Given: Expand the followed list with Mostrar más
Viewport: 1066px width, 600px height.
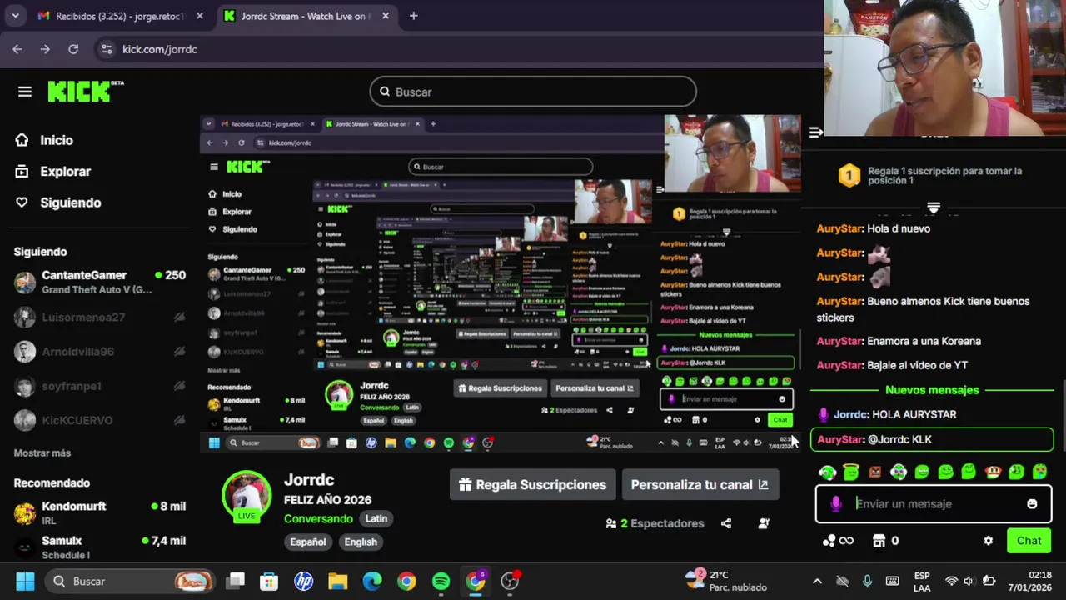Looking at the screenshot, I should tap(42, 452).
